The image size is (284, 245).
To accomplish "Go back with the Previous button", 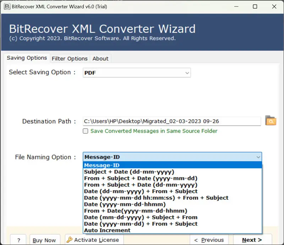I will pos(209,240).
